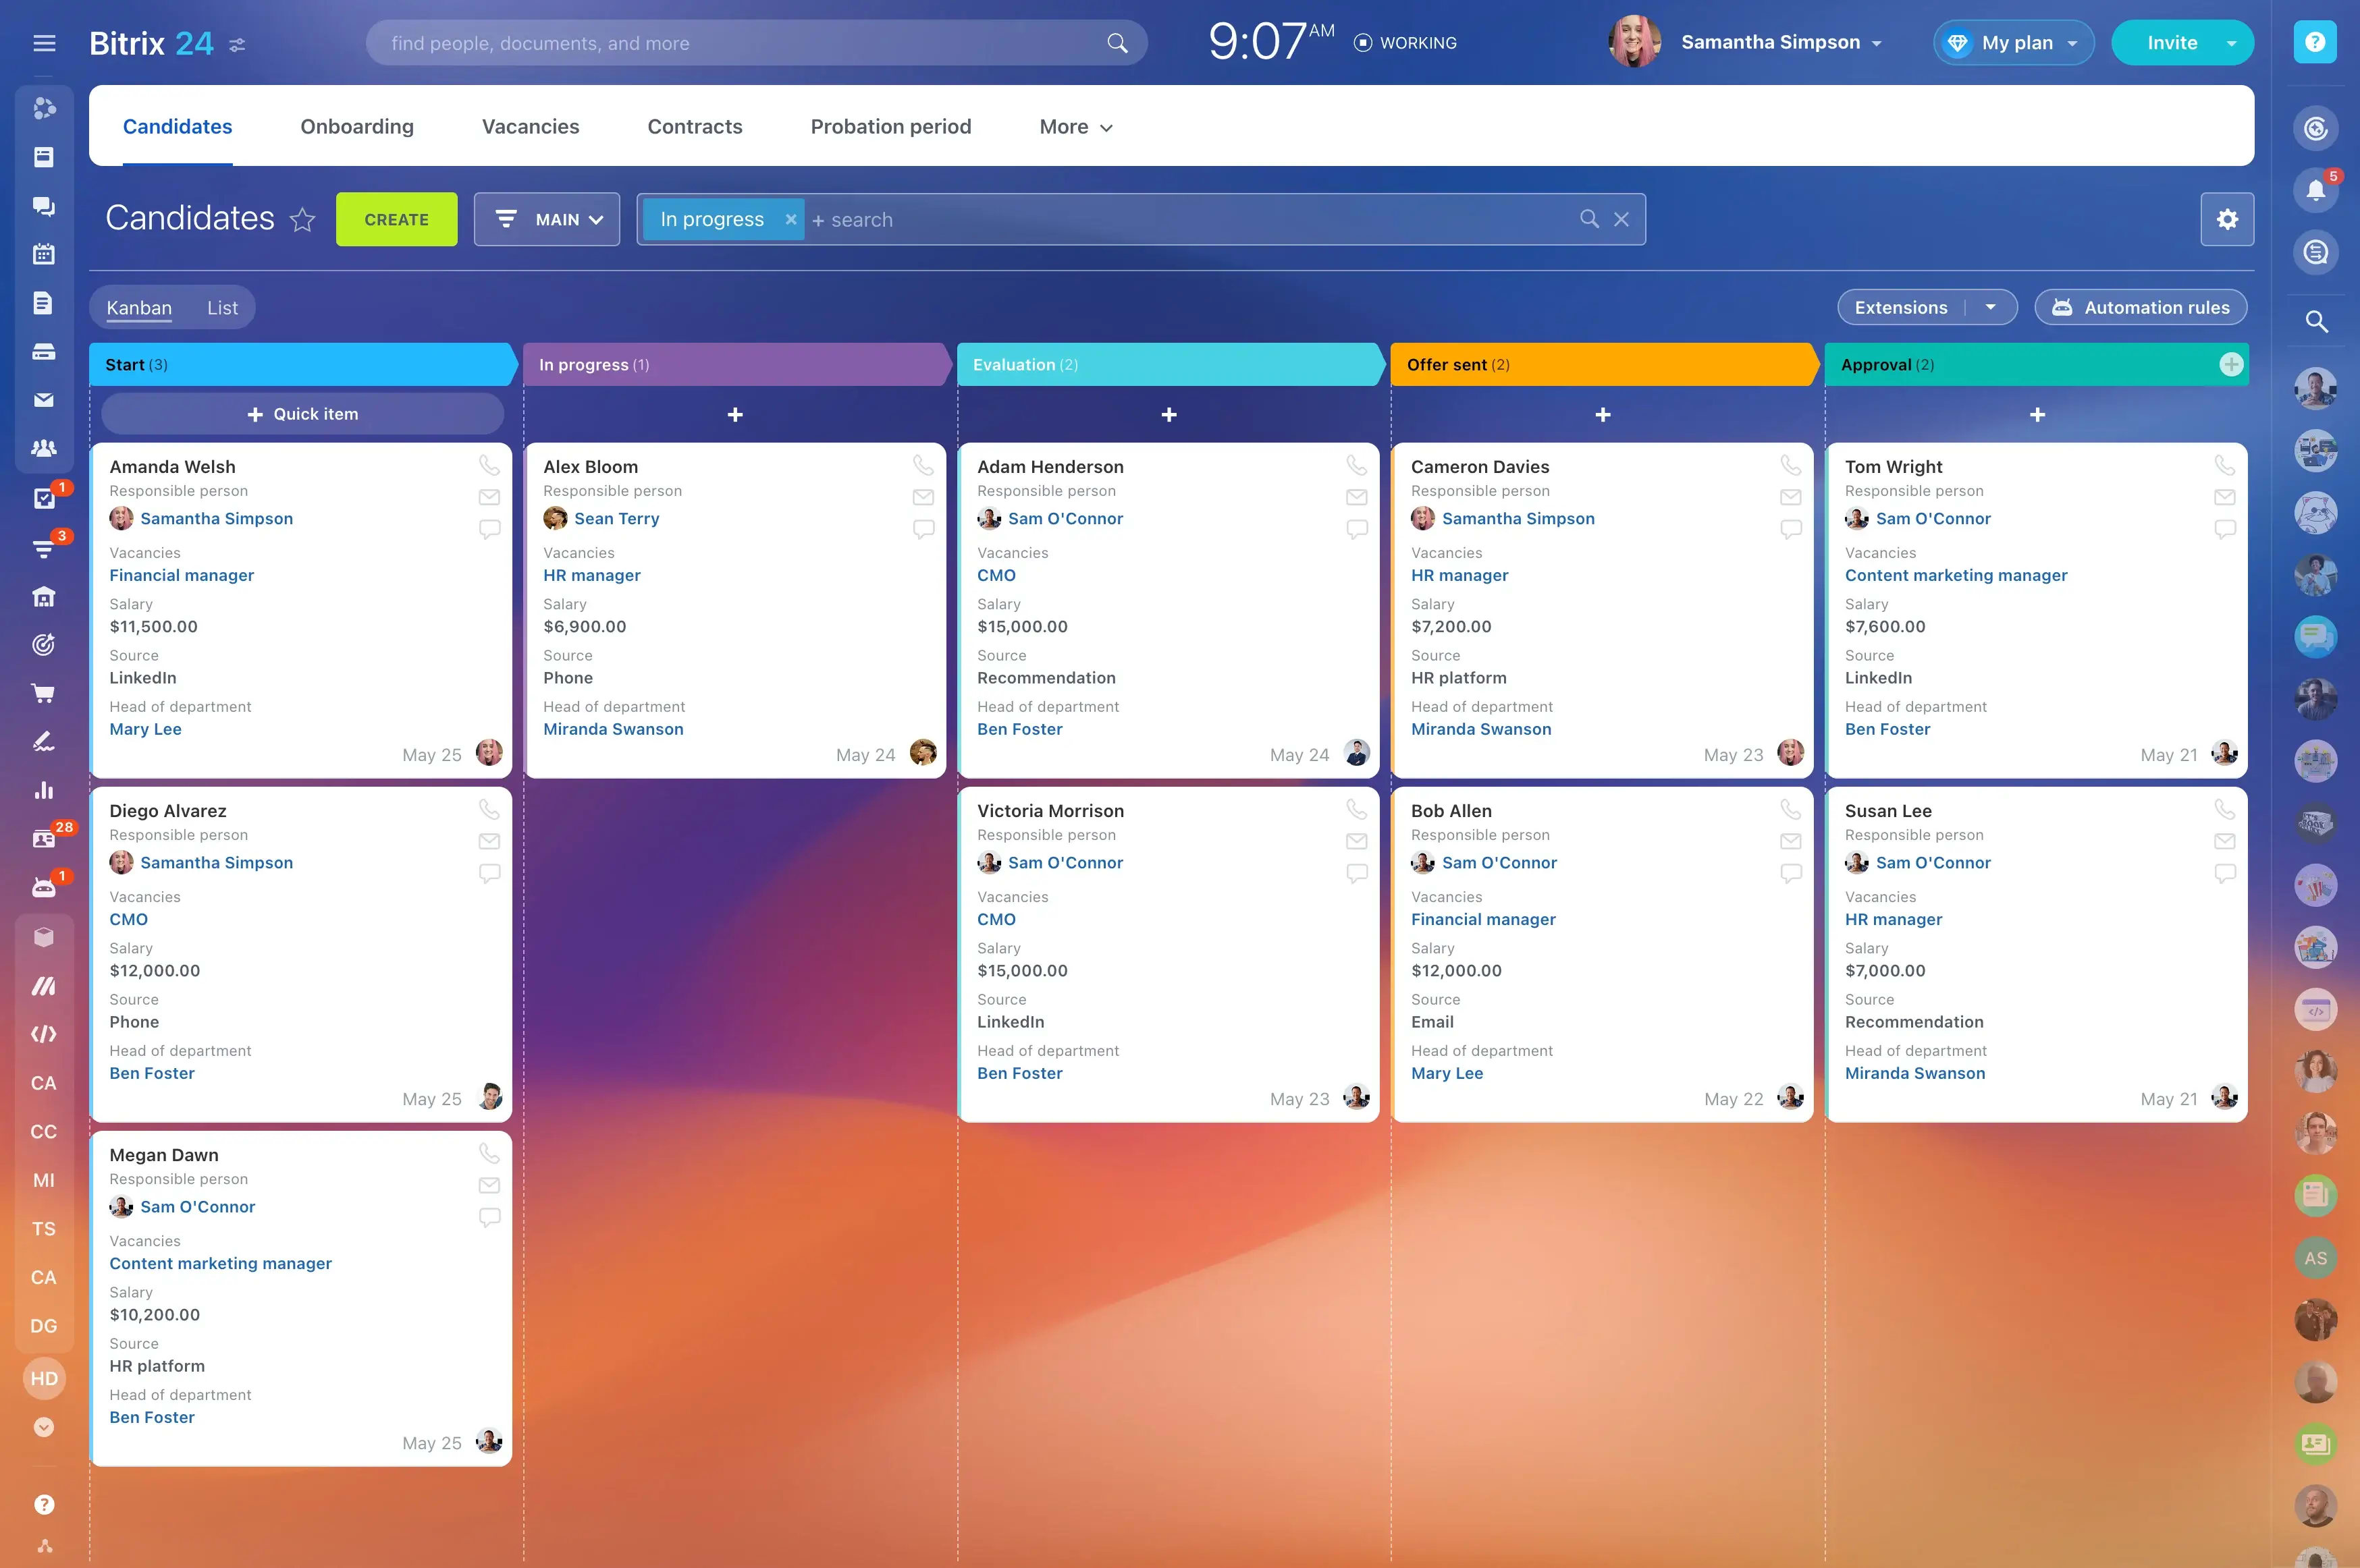2360x1568 pixels.
Task: Favorite Candidates with the star icon
Action: 302,219
